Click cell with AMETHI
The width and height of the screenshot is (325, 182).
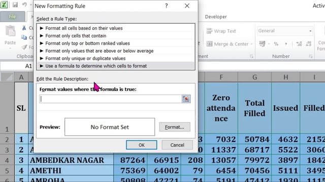click(71, 171)
